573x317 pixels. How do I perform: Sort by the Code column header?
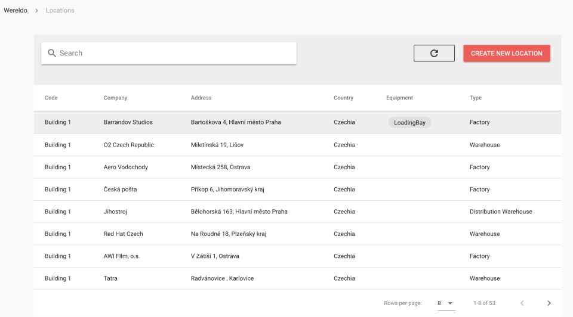[x=51, y=98]
